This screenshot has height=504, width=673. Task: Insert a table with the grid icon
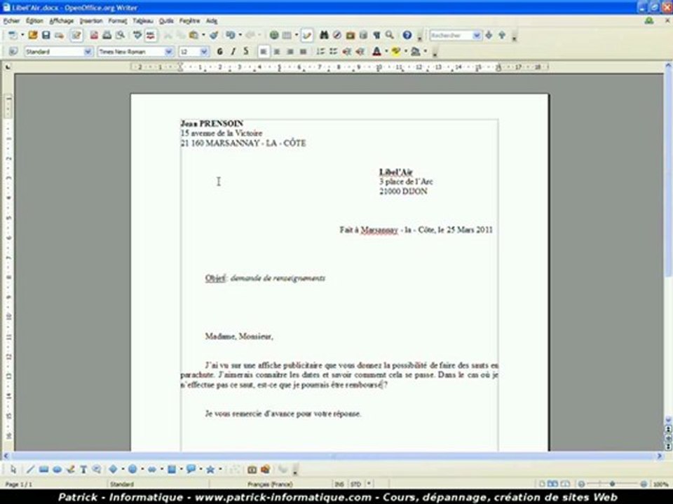(x=287, y=35)
